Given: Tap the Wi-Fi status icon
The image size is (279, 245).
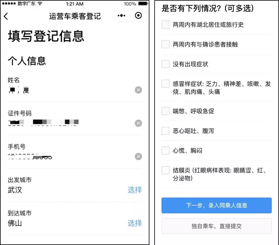Looking at the screenshot, I should click(40, 4).
